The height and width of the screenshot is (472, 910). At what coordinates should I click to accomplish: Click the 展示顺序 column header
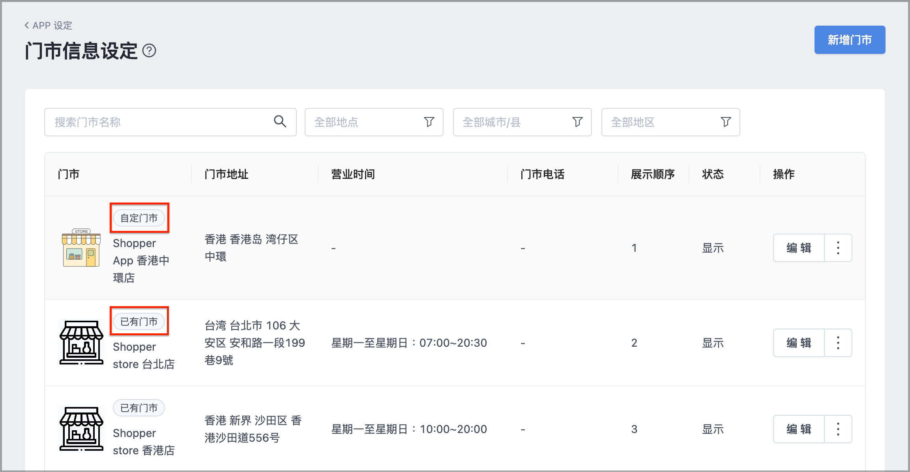pyautogui.click(x=653, y=174)
